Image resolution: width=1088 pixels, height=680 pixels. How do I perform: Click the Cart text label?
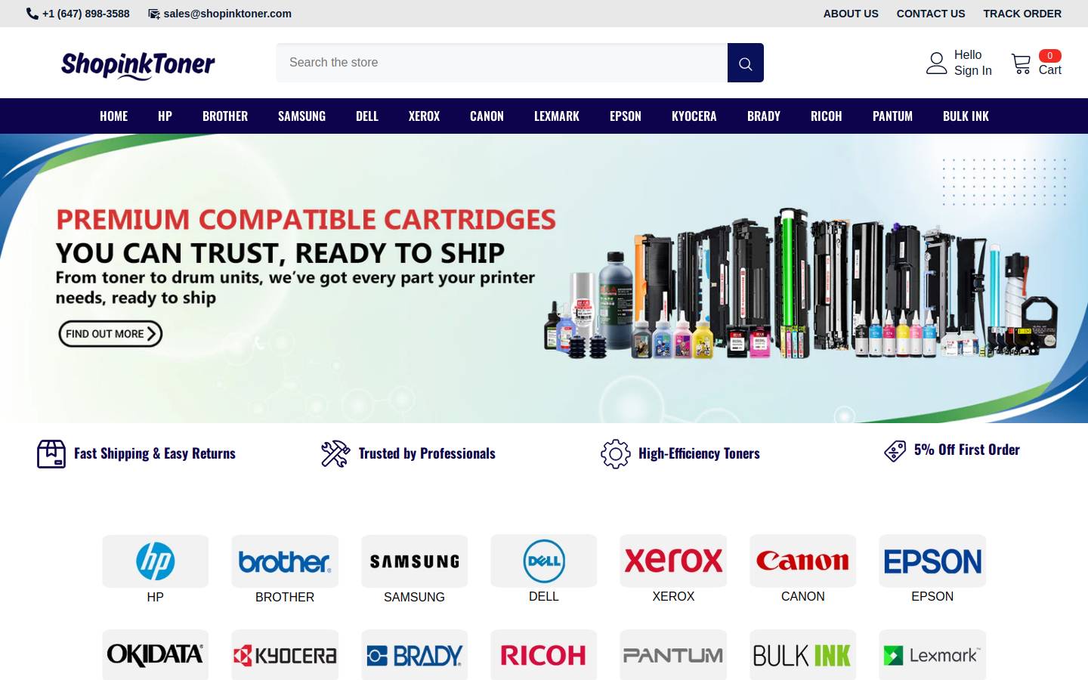[x=1050, y=70]
